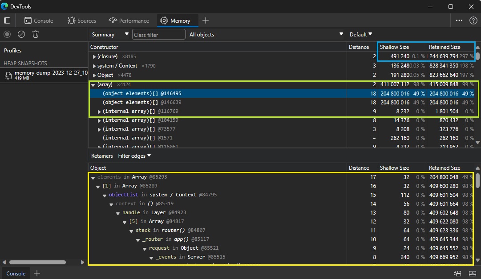Switch to the Performance tab
Viewport: 481px width, 279px height.
[129, 20]
